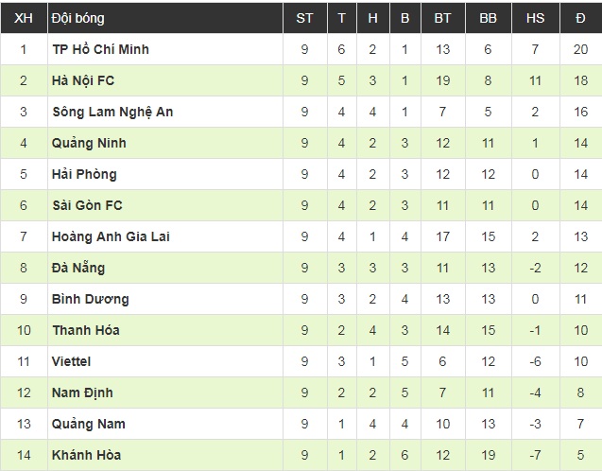
Task: Open the Khánh Hòa team link
Action: (86, 455)
